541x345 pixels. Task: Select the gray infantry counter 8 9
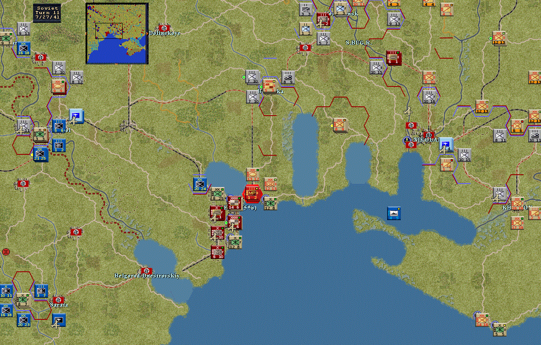coord(288,78)
